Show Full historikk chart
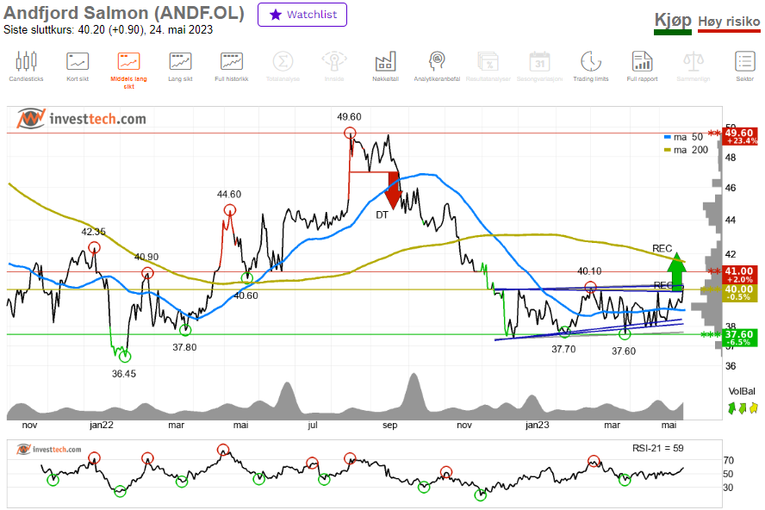The image size is (765, 510). click(x=231, y=65)
